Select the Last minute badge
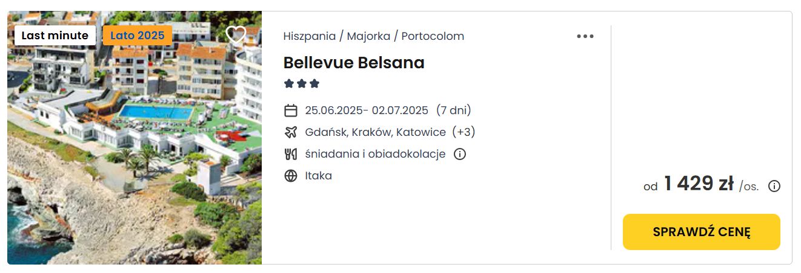This screenshot has height=273, width=801. pyautogui.click(x=55, y=36)
